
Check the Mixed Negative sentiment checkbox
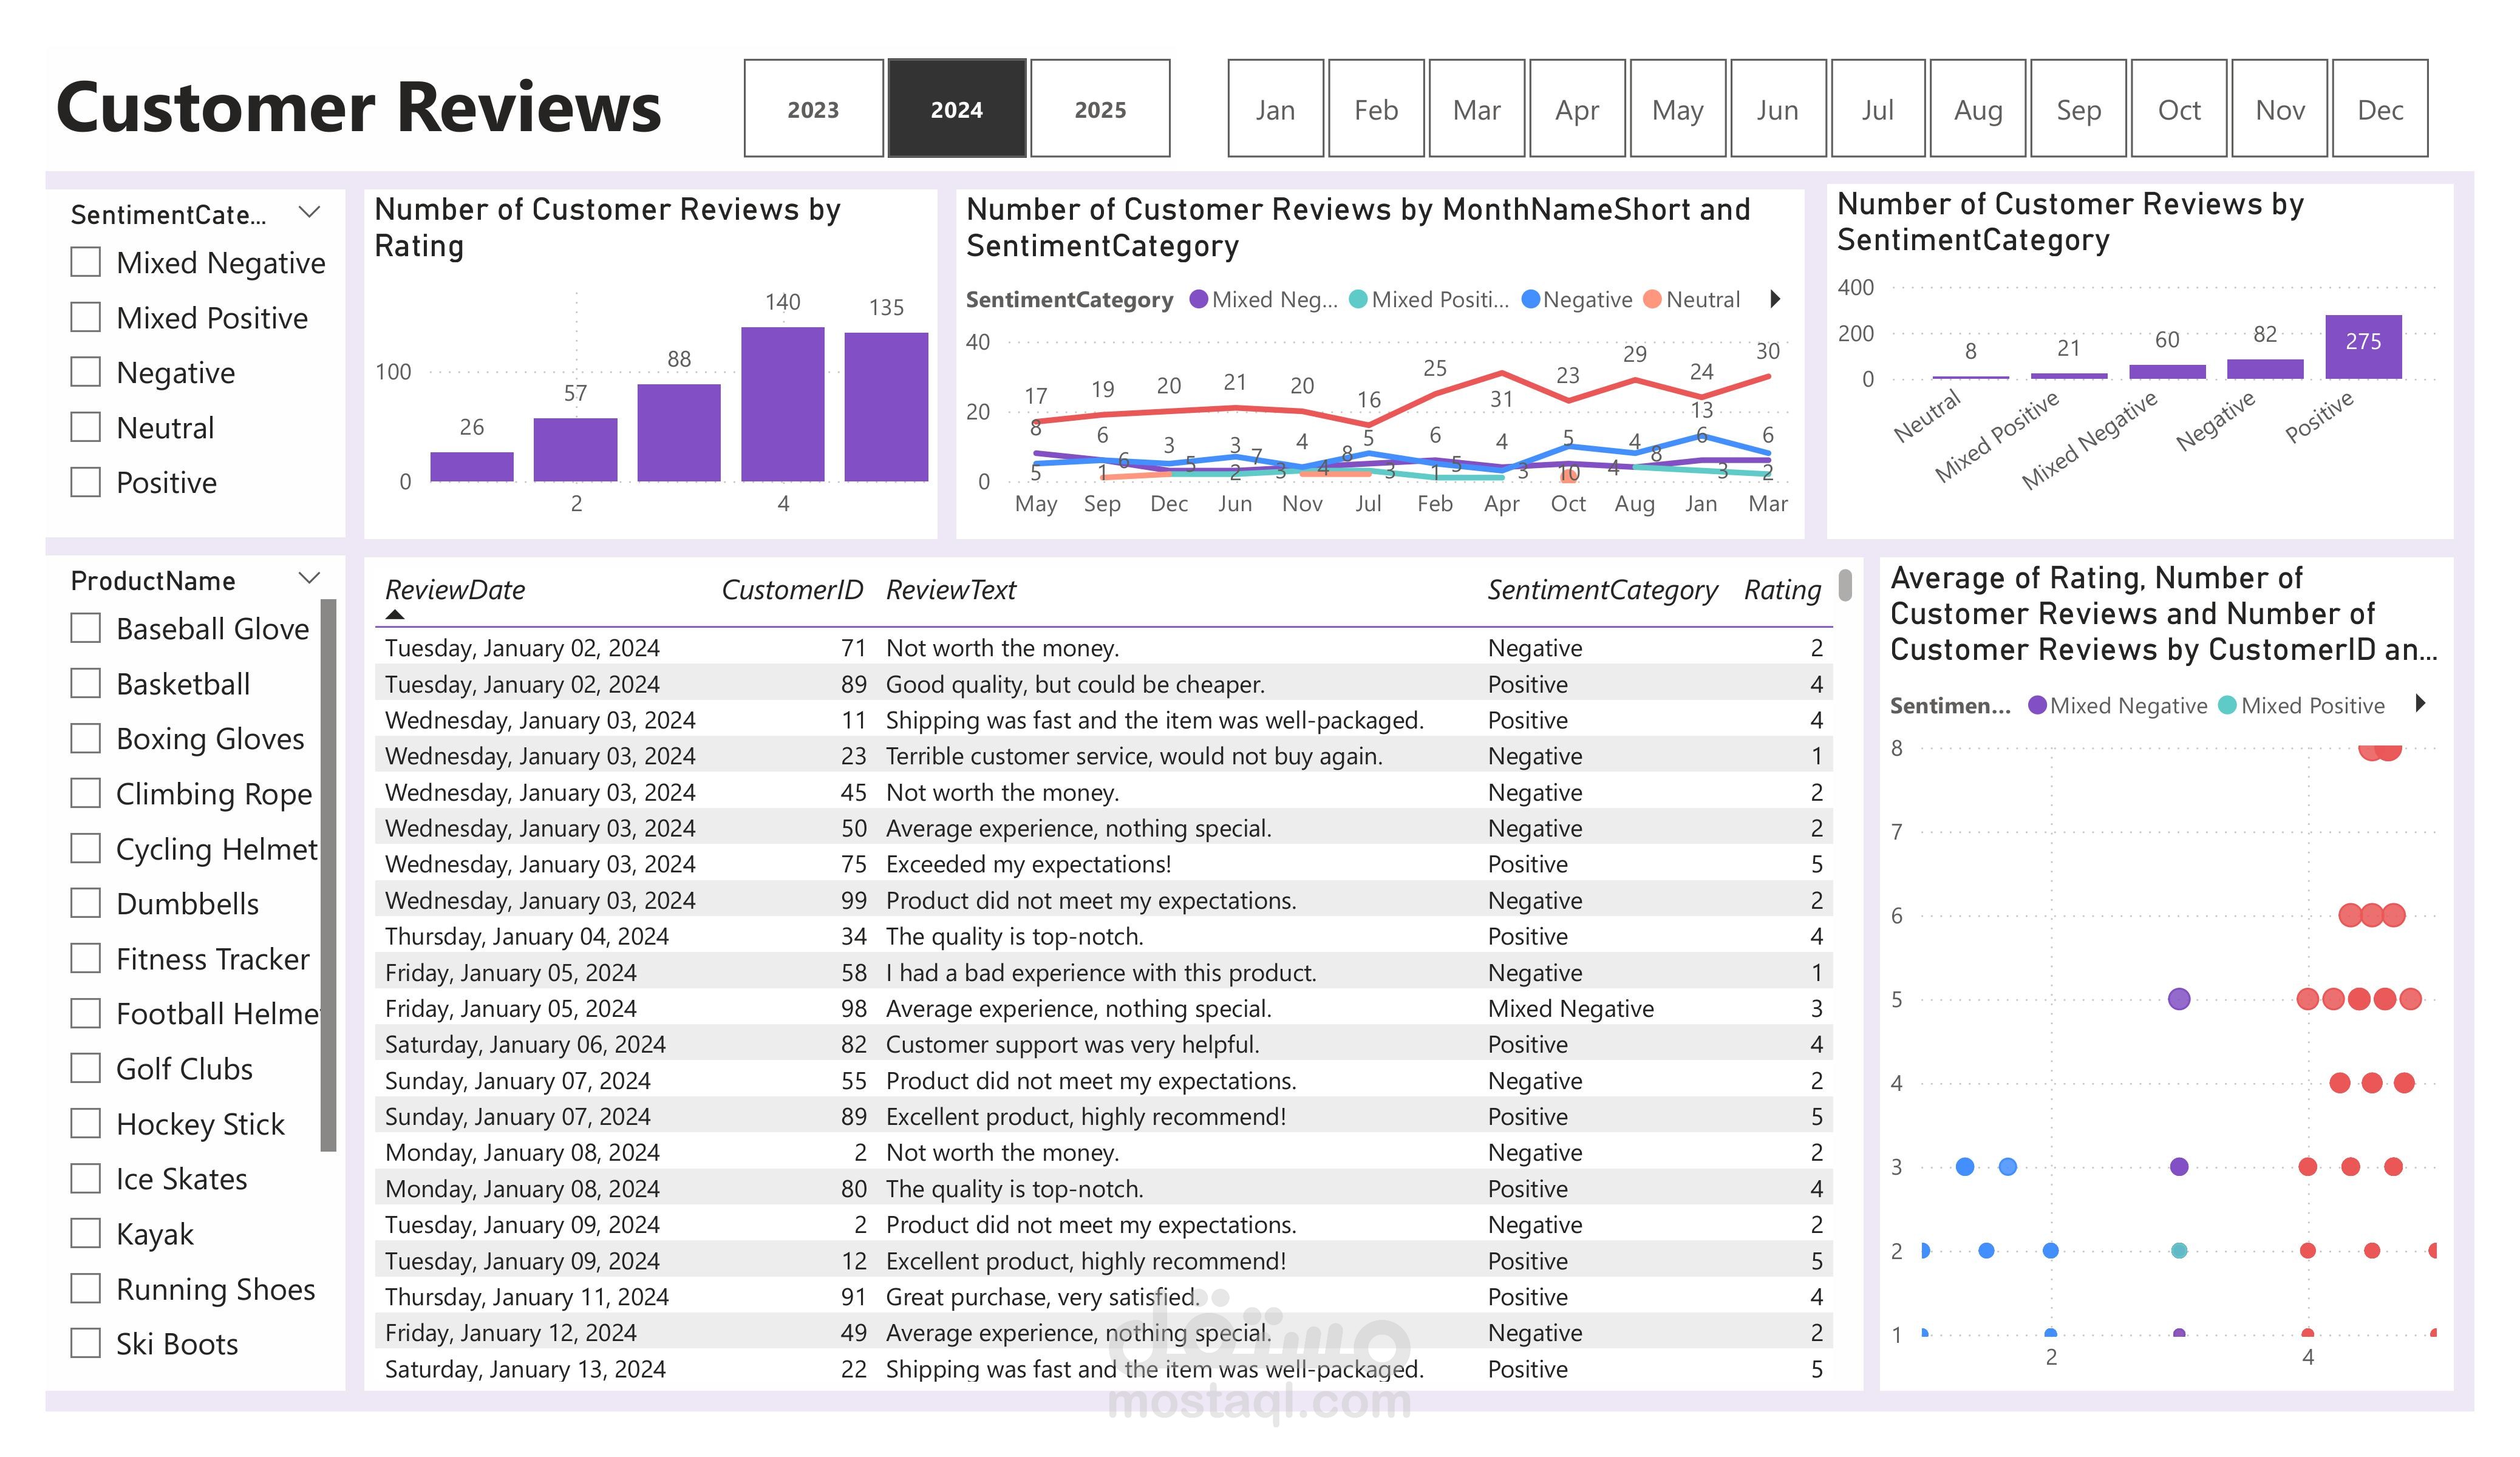pos(86,262)
